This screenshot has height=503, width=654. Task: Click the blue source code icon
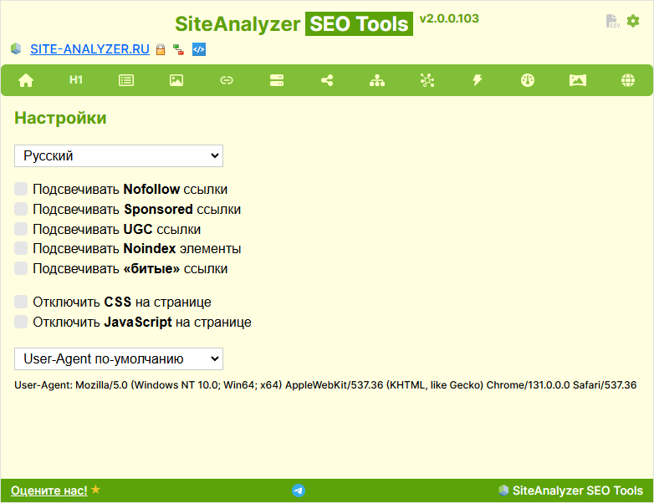pos(199,49)
